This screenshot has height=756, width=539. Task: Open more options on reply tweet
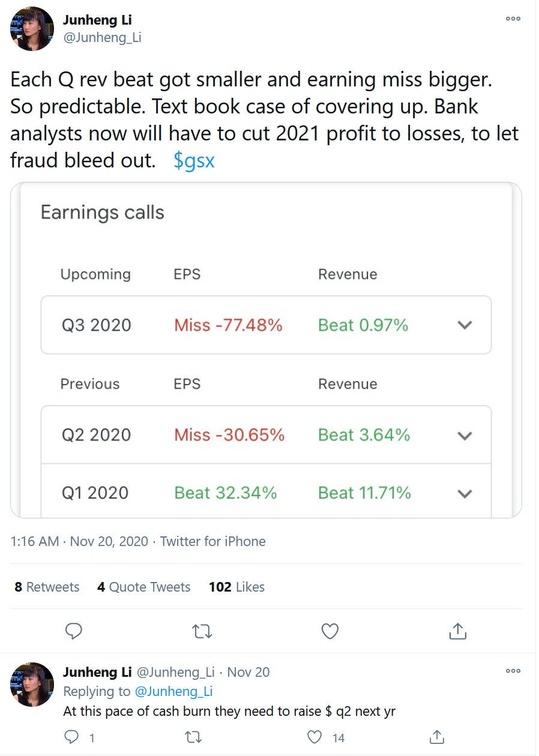(513, 671)
